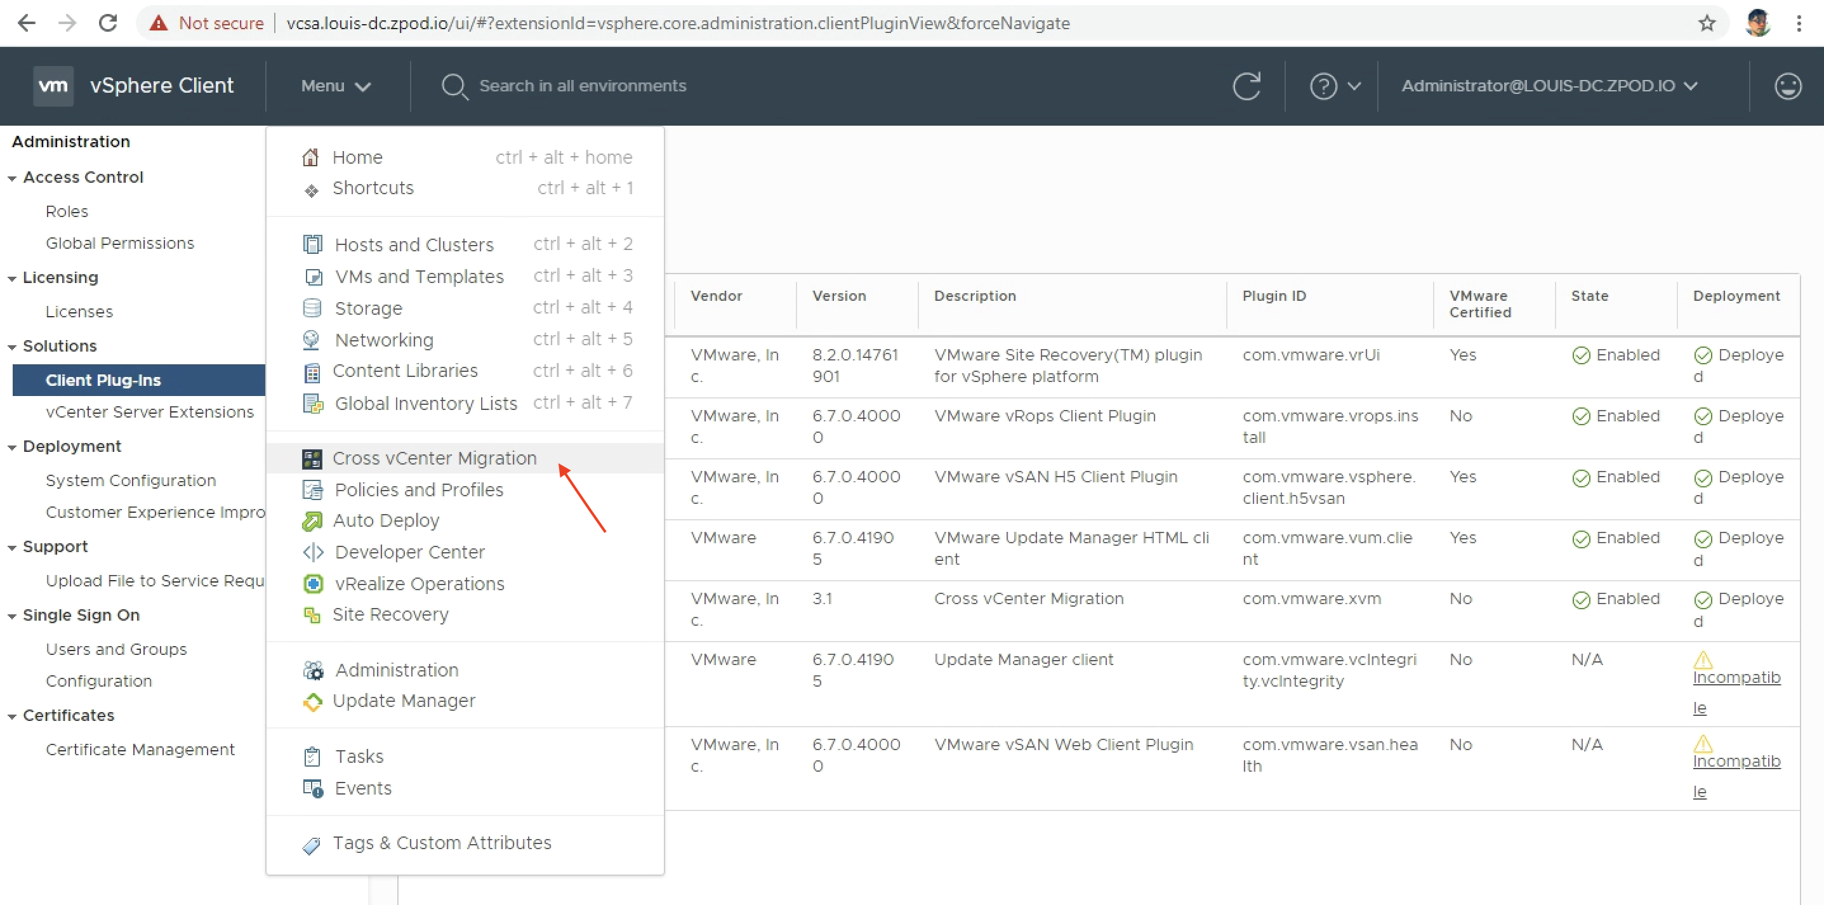The image size is (1824, 905).
Task: Click the Home house icon in menu
Action: coord(310,157)
